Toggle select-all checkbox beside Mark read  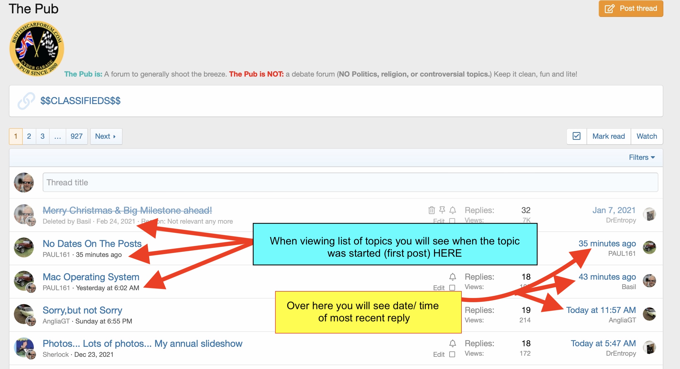pyautogui.click(x=577, y=136)
